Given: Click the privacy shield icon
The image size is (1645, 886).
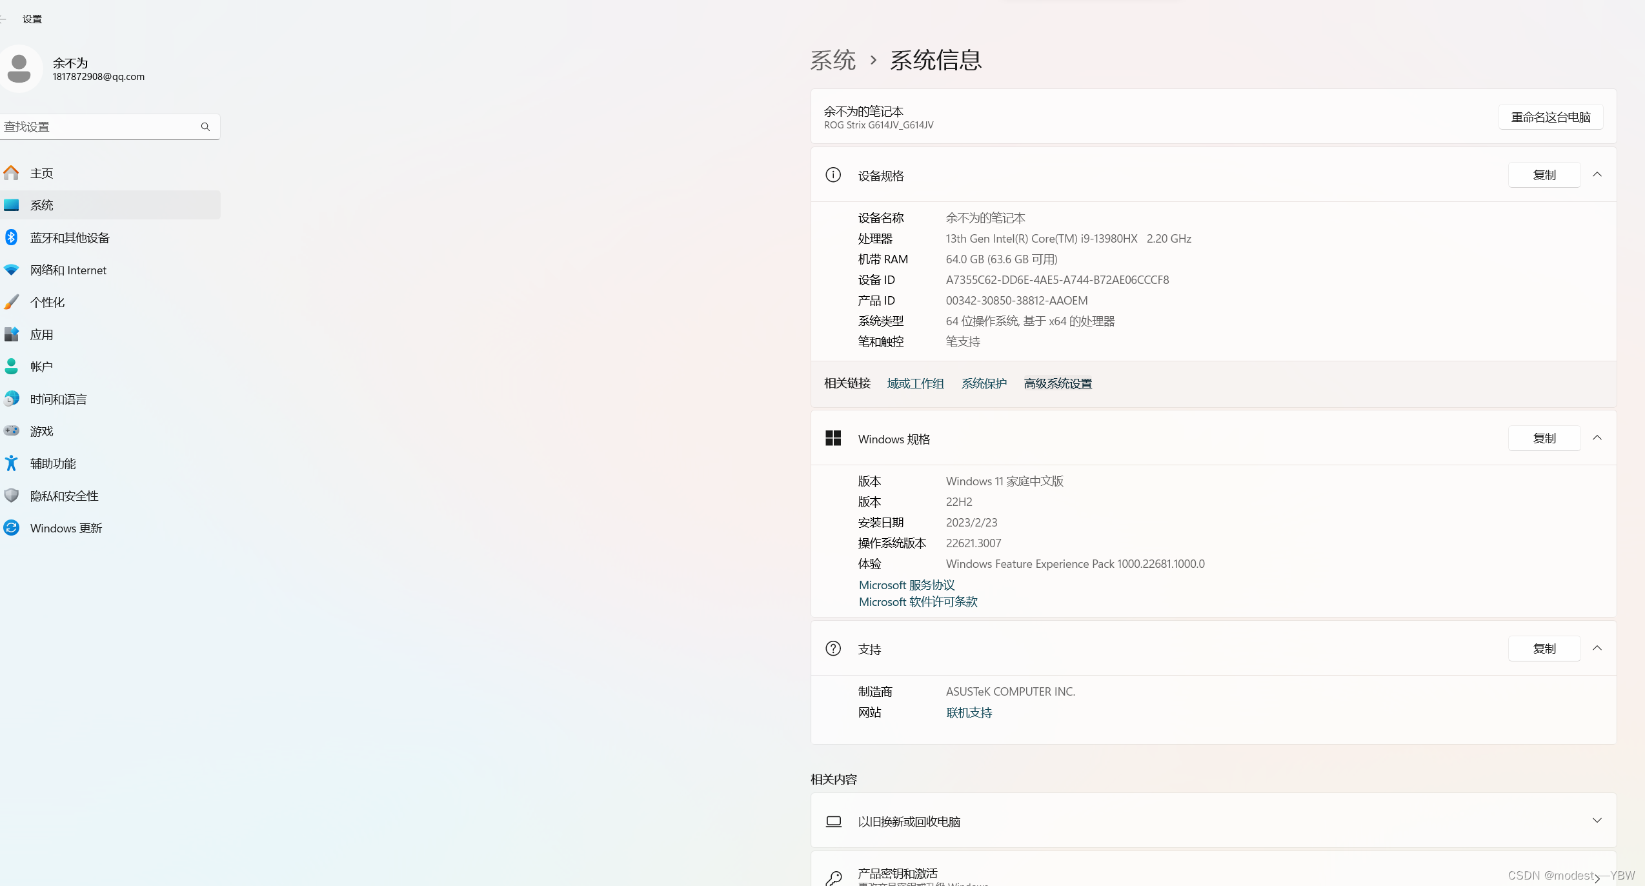Looking at the screenshot, I should (x=11, y=495).
